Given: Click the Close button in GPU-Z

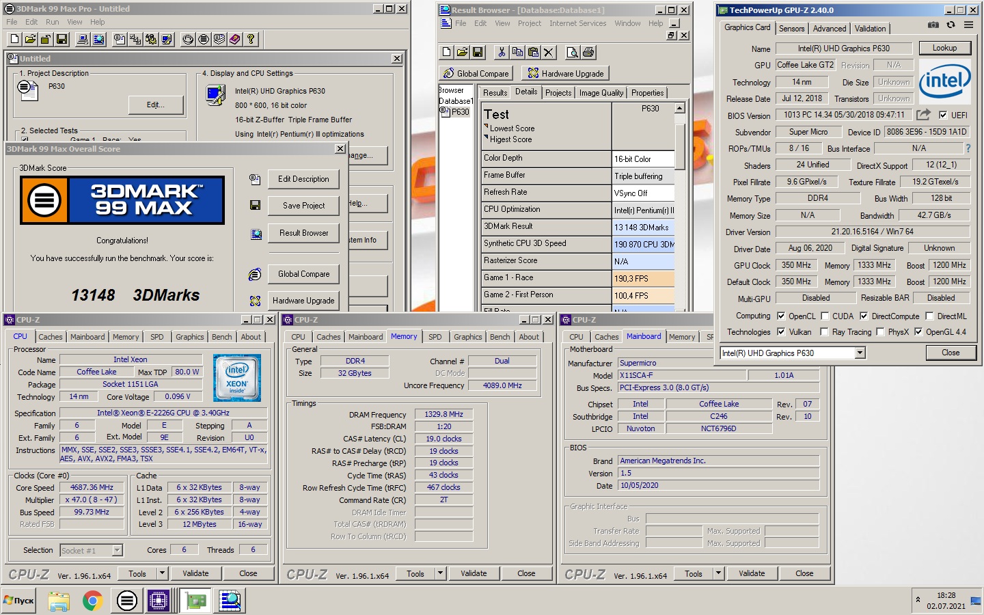Looking at the screenshot, I should [951, 353].
